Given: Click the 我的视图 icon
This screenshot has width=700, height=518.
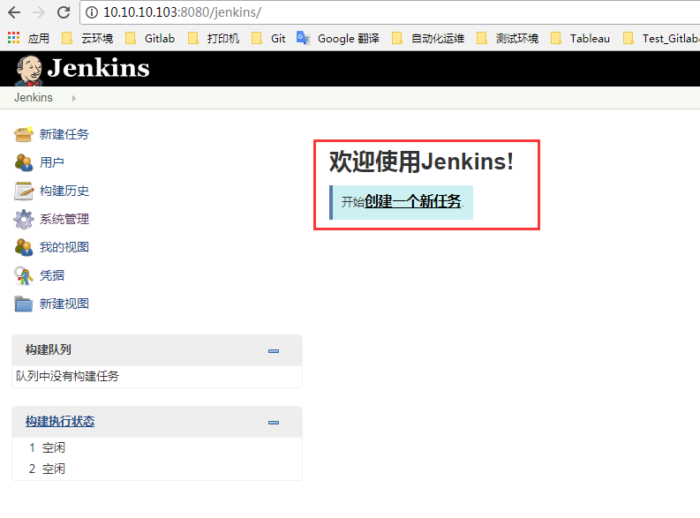Looking at the screenshot, I should (23, 247).
